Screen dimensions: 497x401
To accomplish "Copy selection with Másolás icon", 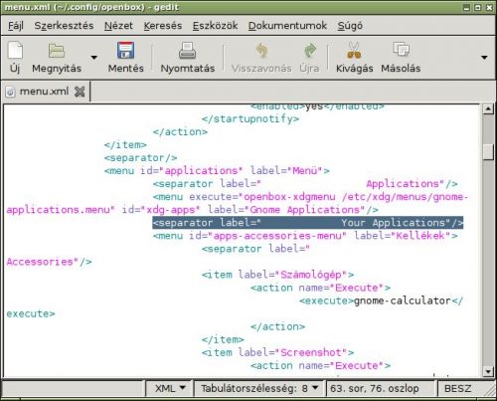I will pos(401,50).
